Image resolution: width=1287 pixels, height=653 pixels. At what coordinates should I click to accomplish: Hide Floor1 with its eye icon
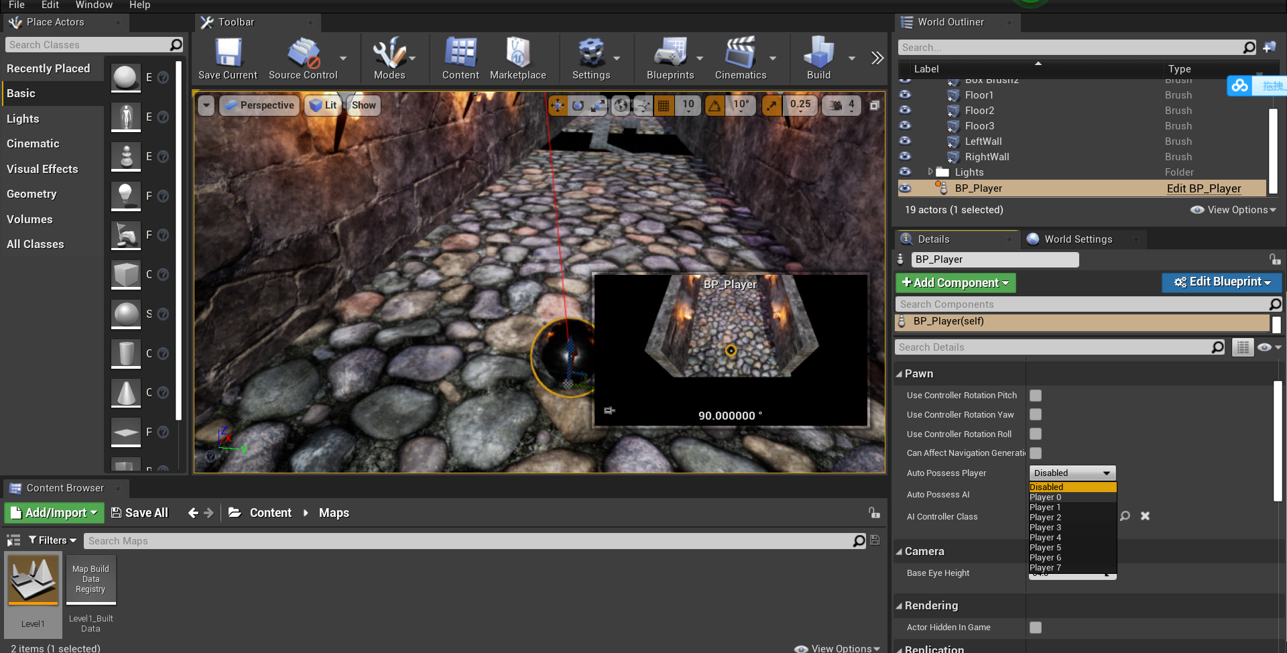click(905, 95)
